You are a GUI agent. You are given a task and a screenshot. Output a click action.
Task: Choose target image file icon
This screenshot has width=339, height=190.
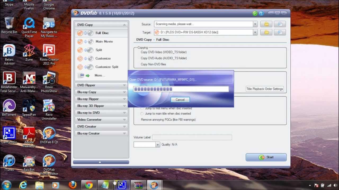(x=280, y=32)
